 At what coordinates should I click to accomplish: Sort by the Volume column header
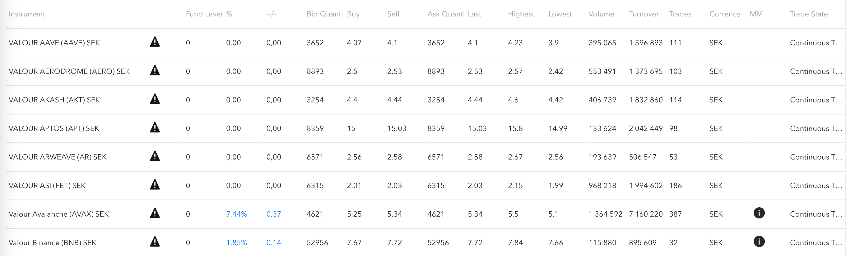coord(601,14)
